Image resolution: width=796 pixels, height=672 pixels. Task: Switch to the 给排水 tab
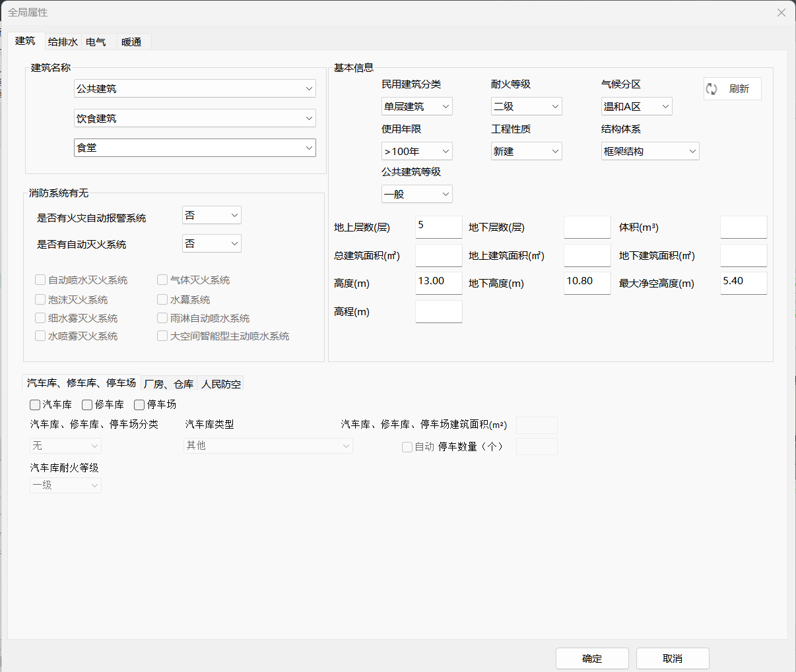point(63,42)
